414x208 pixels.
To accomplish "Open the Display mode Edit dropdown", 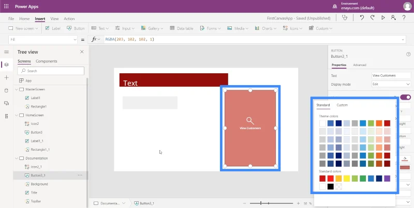I will [x=391, y=84].
